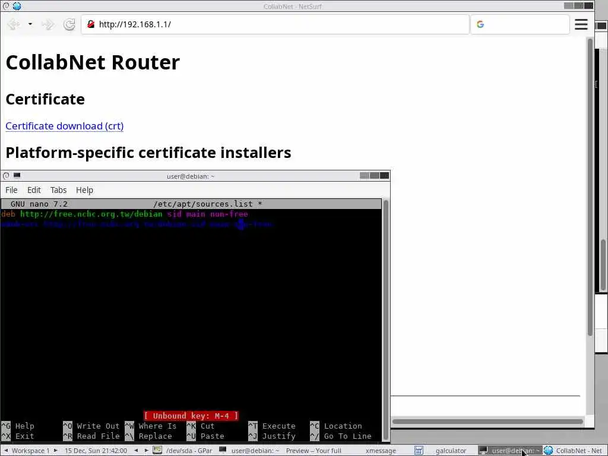
Task: Click the ^C Location shortcut in nano
Action: pos(336,426)
